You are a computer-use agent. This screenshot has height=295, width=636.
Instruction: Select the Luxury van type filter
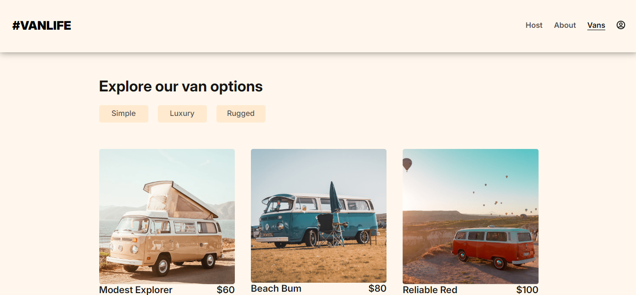coord(182,113)
